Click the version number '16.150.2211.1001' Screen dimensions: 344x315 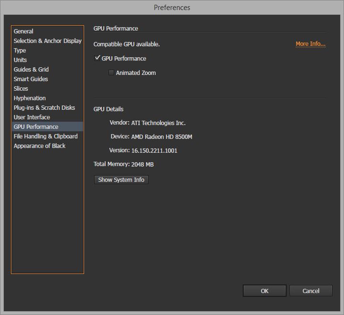coord(154,151)
